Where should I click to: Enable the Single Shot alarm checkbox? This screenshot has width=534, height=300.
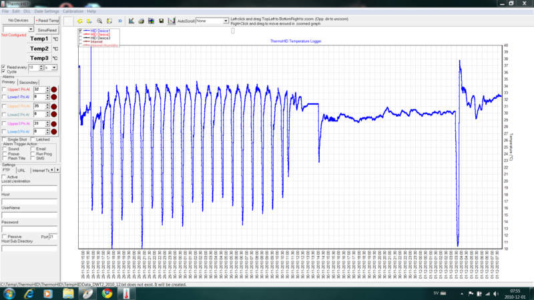4,139
